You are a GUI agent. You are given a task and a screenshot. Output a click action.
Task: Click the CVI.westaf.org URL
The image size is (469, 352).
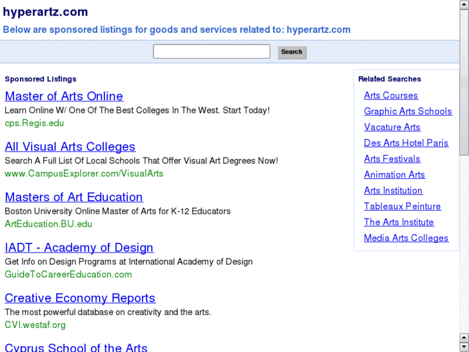click(x=35, y=325)
